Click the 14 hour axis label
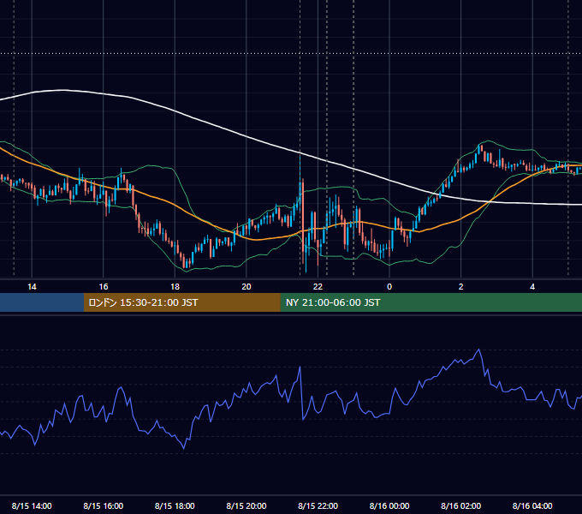 point(32,287)
